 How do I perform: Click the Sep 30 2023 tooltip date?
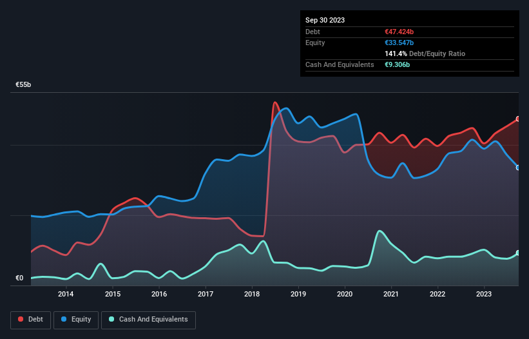[325, 20]
